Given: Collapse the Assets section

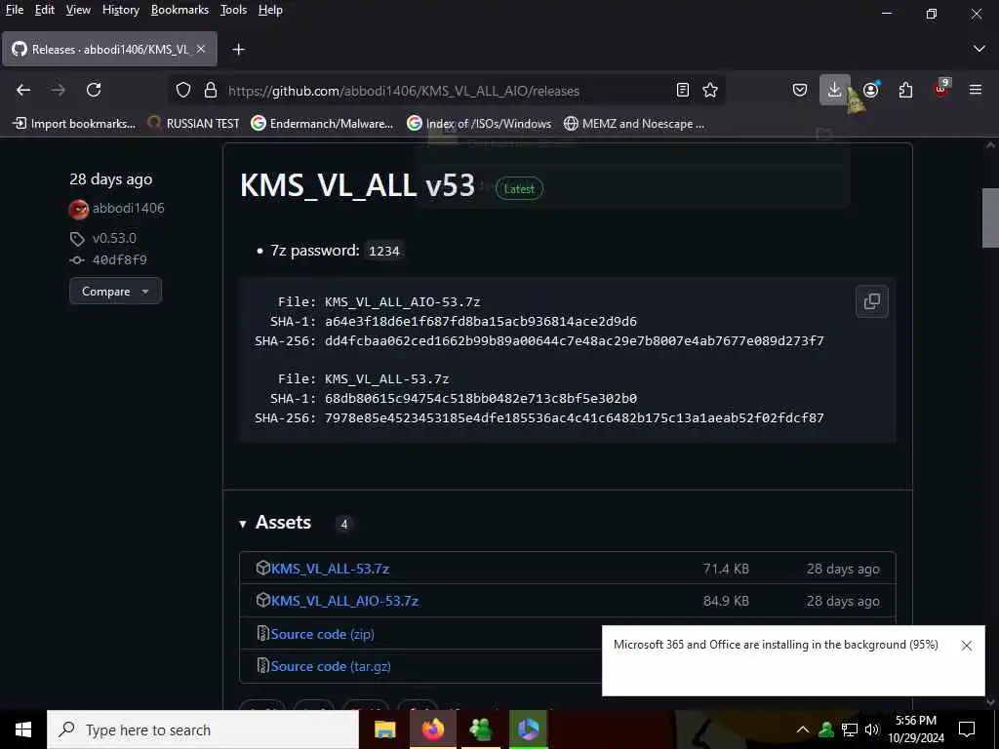Looking at the screenshot, I should point(274,523).
